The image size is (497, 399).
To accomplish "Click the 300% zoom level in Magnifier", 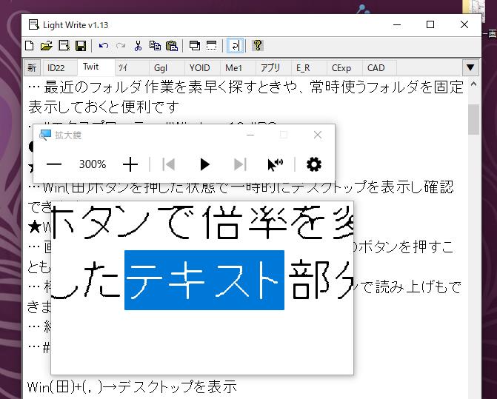I will pos(93,164).
